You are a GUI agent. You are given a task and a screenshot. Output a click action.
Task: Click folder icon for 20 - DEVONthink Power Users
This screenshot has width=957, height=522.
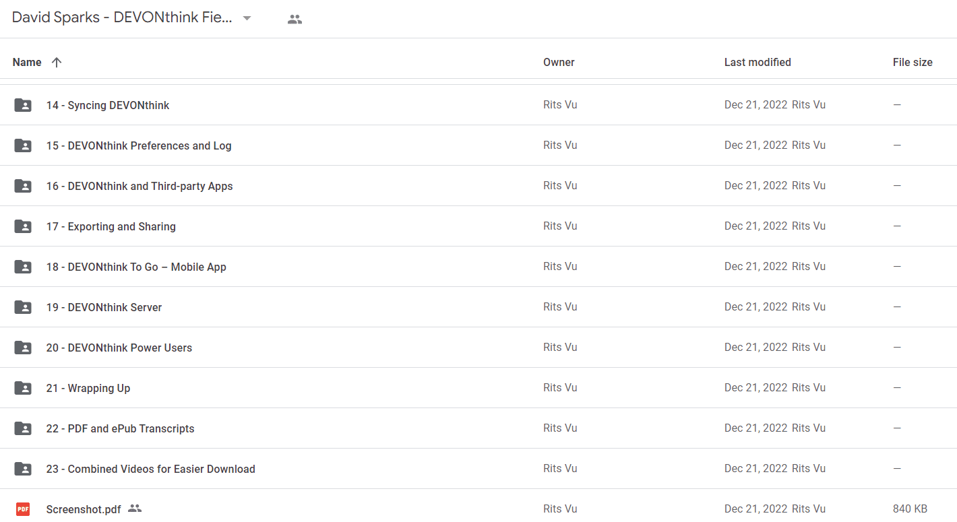[23, 348]
